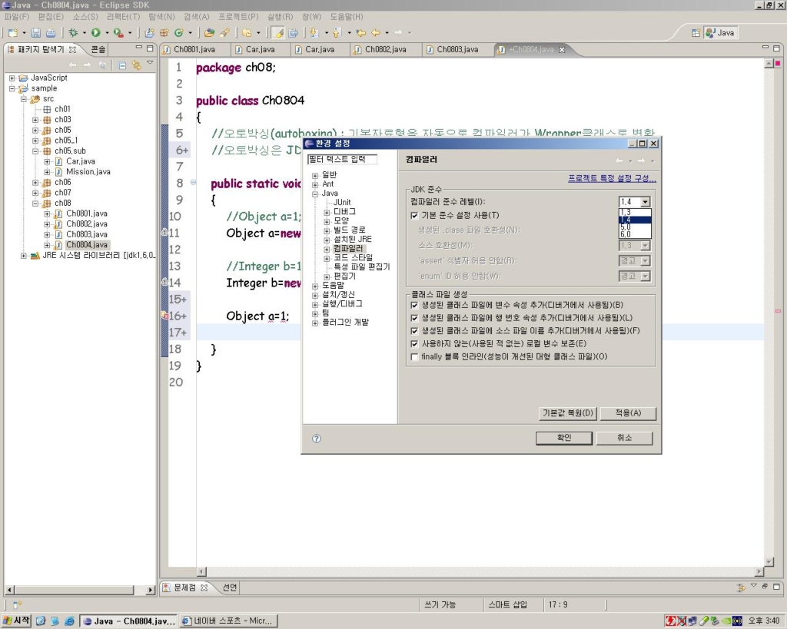787x629 pixels.
Task: Click Collapse All in Package Explorer
Action: 122,65
